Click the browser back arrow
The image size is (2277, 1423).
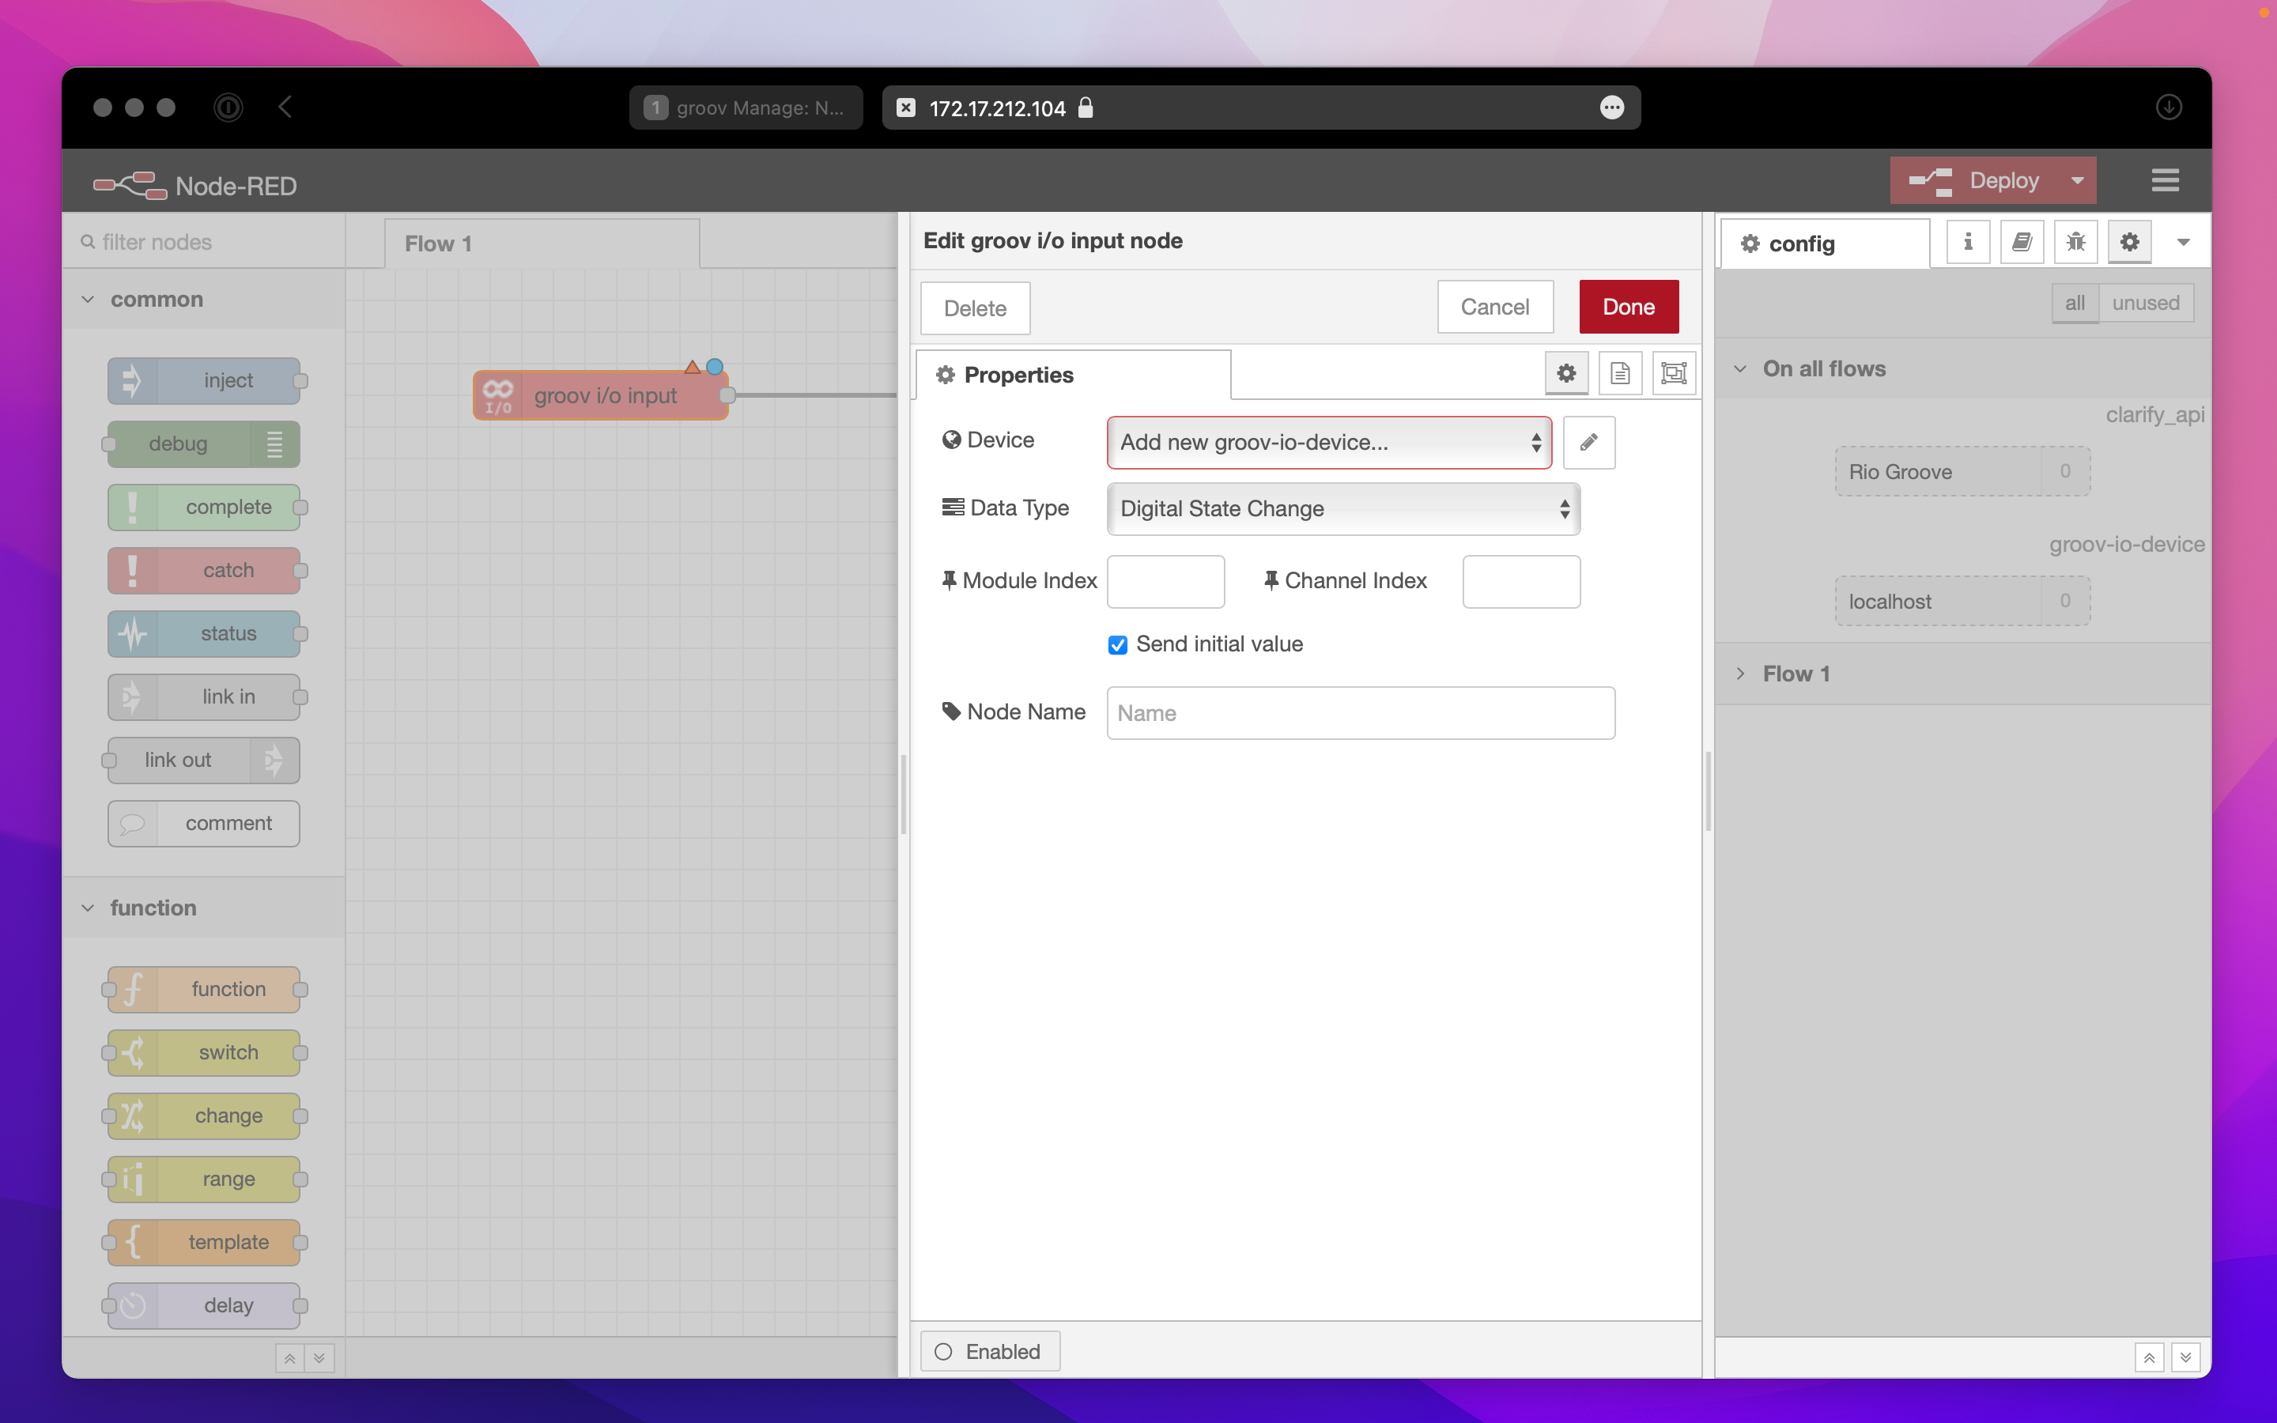286,108
